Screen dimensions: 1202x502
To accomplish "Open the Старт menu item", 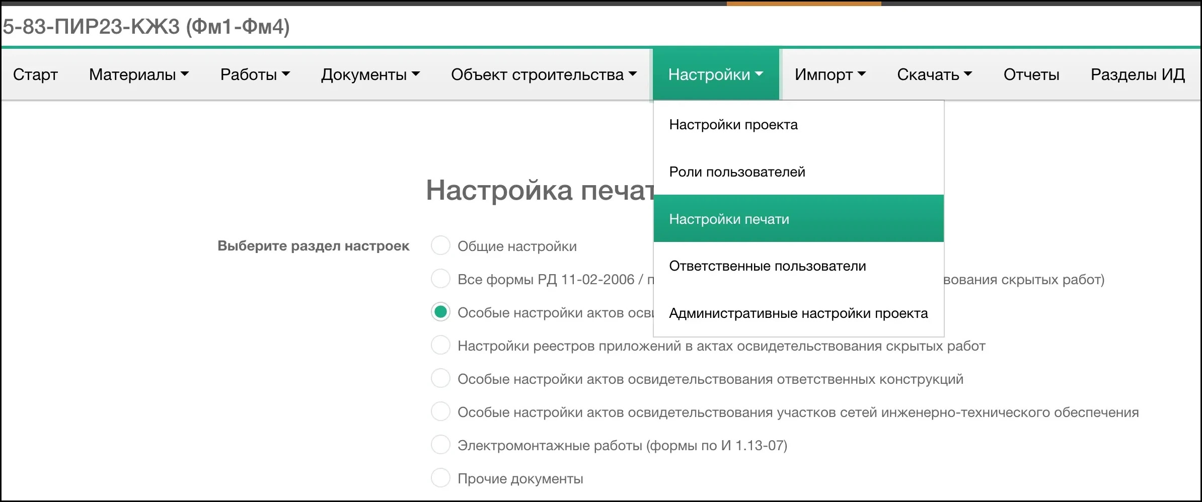I will pos(35,74).
